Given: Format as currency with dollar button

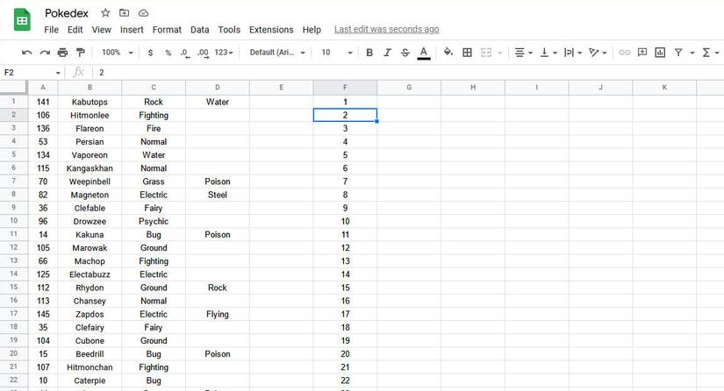Looking at the screenshot, I should 150,53.
